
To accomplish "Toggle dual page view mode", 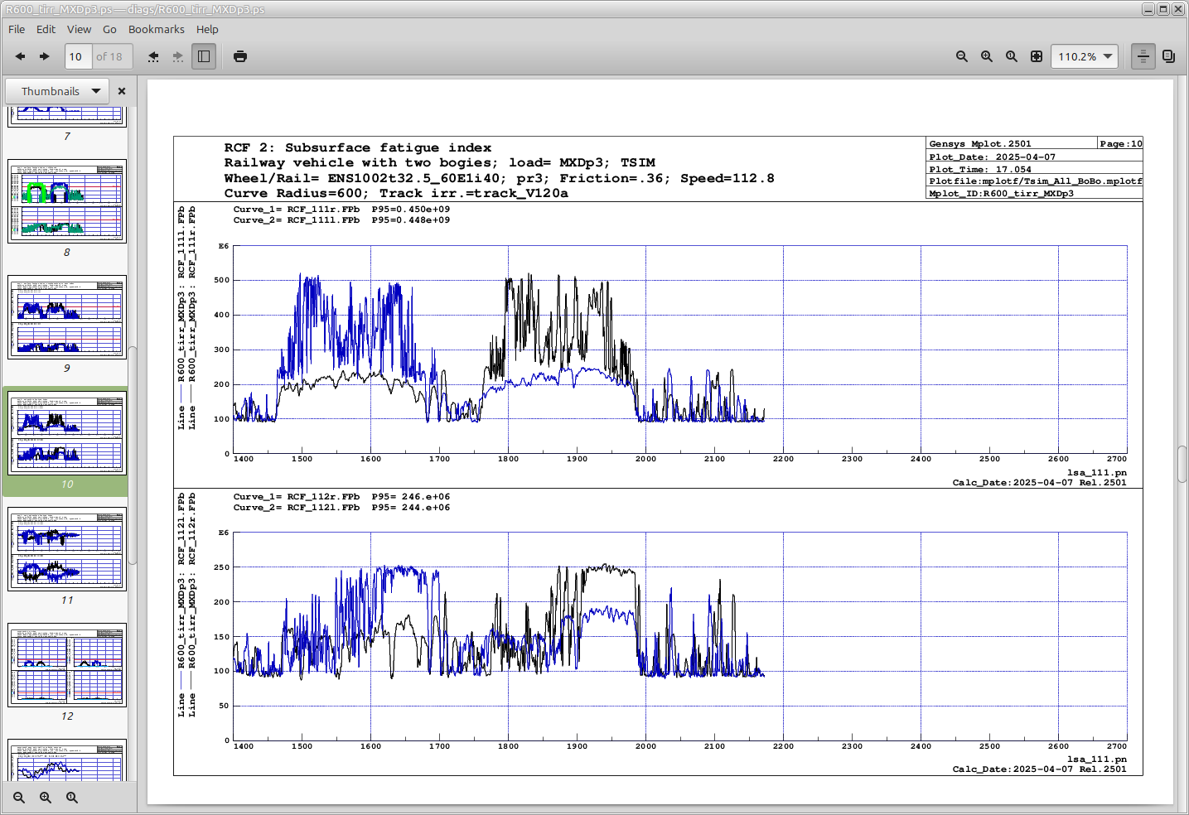I will coord(1169,56).
